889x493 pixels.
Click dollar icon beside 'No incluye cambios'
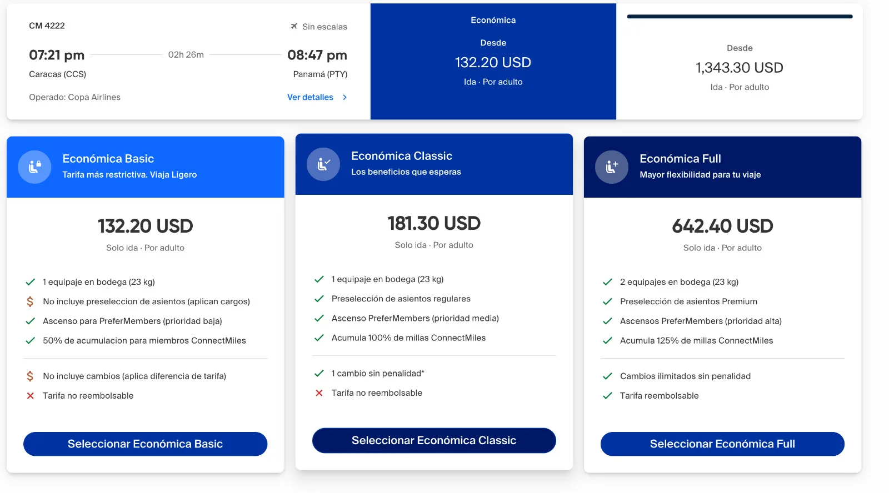30,376
